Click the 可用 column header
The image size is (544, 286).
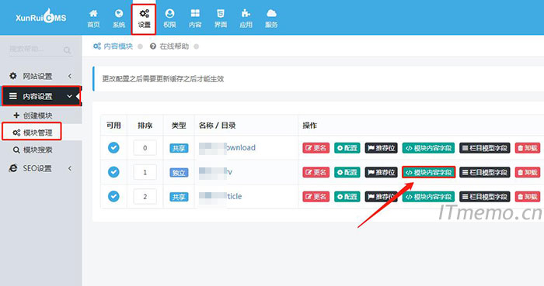113,126
